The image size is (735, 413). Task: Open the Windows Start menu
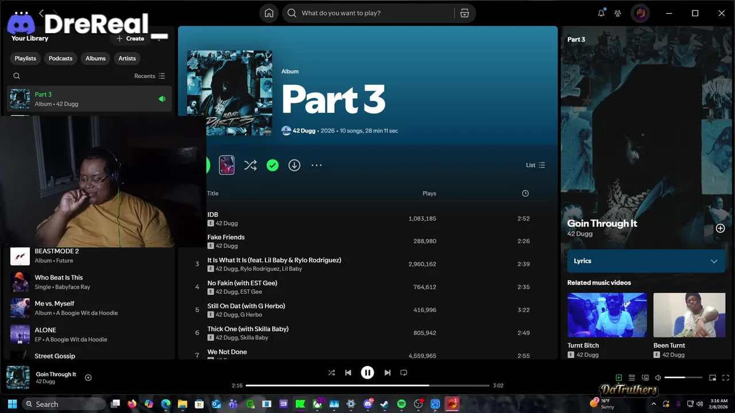(12, 404)
